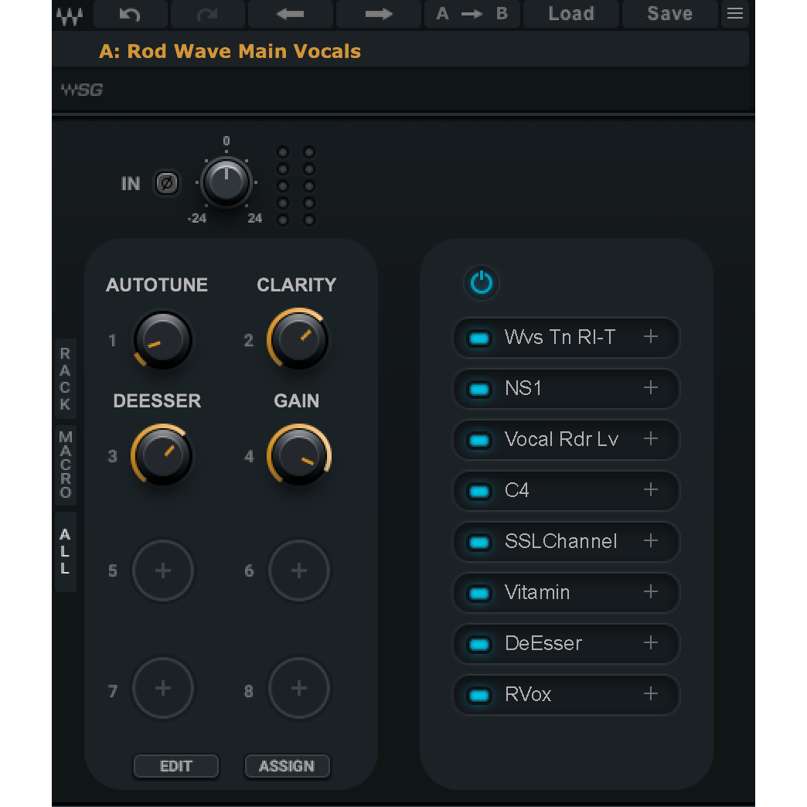Toggle RVox plugin on/off LED
This screenshot has width=807, height=807.
click(x=480, y=695)
